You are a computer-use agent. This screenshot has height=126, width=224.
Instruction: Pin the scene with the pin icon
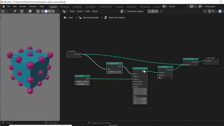tap(188, 7)
